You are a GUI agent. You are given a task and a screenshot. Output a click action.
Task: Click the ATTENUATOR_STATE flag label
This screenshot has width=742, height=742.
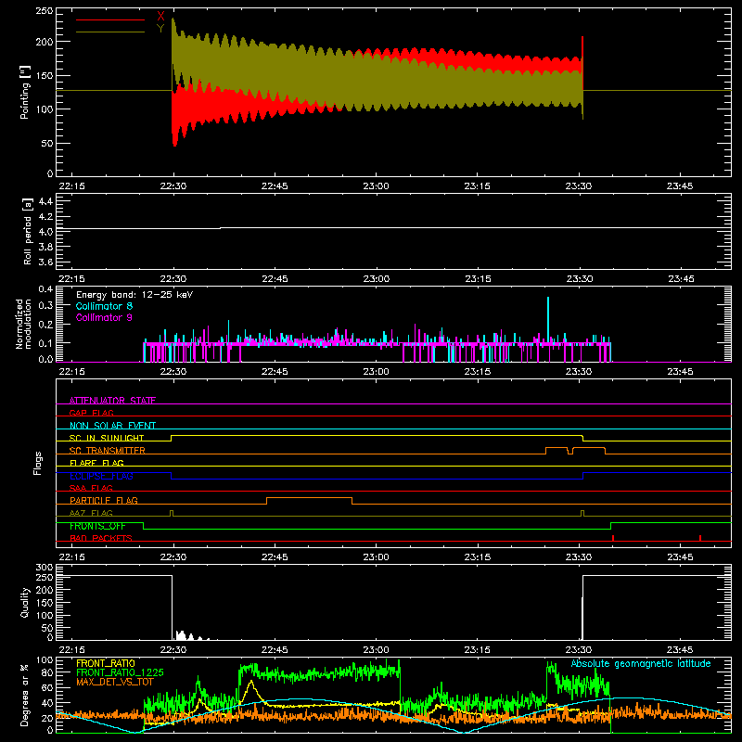112,401
